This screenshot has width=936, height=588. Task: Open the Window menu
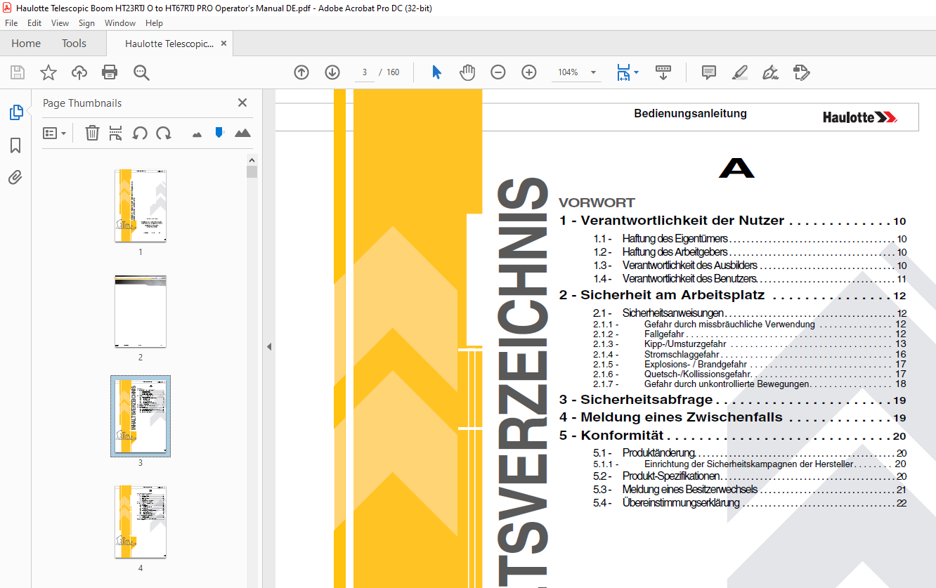pos(120,23)
